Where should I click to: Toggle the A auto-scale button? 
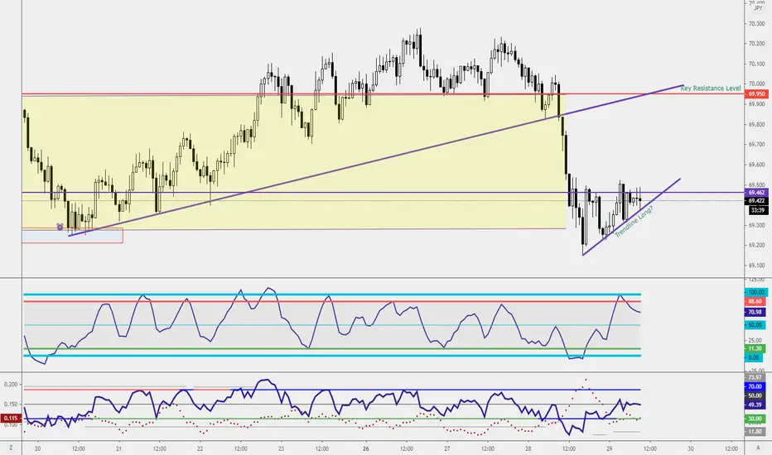(x=758, y=448)
